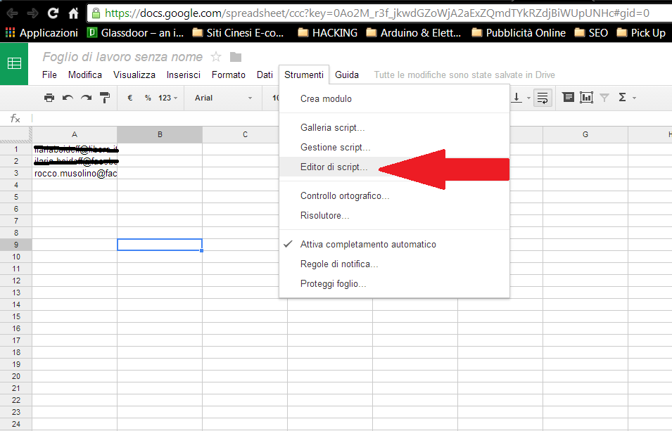
Task: Click the redo arrow icon
Action: pyautogui.click(x=86, y=98)
